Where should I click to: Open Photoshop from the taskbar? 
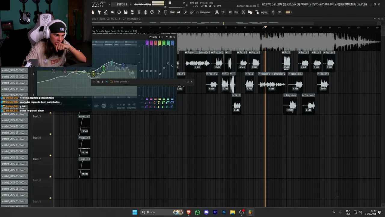(x=224, y=212)
